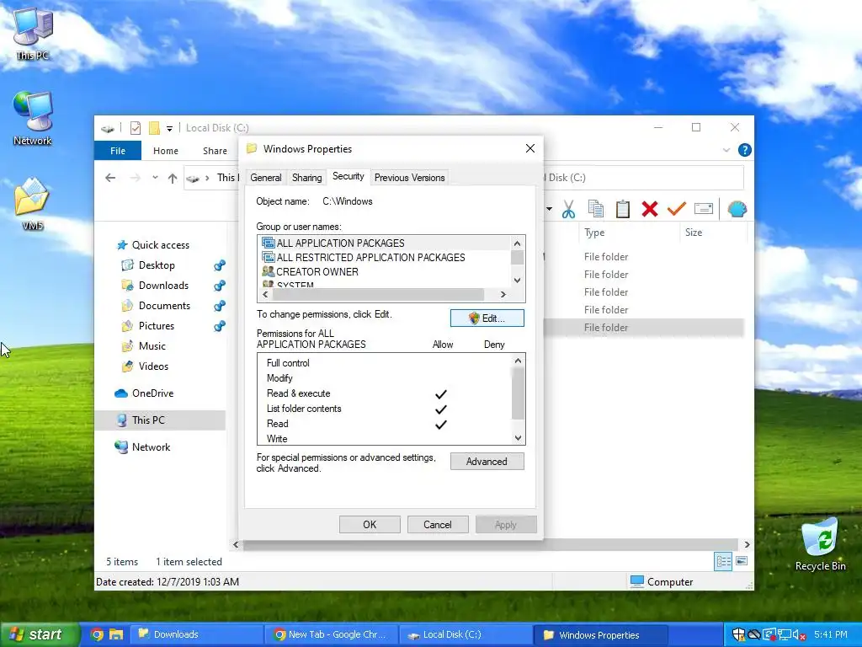The width and height of the screenshot is (862, 647).
Task: Select Quick access in navigation pane
Action: click(x=160, y=245)
